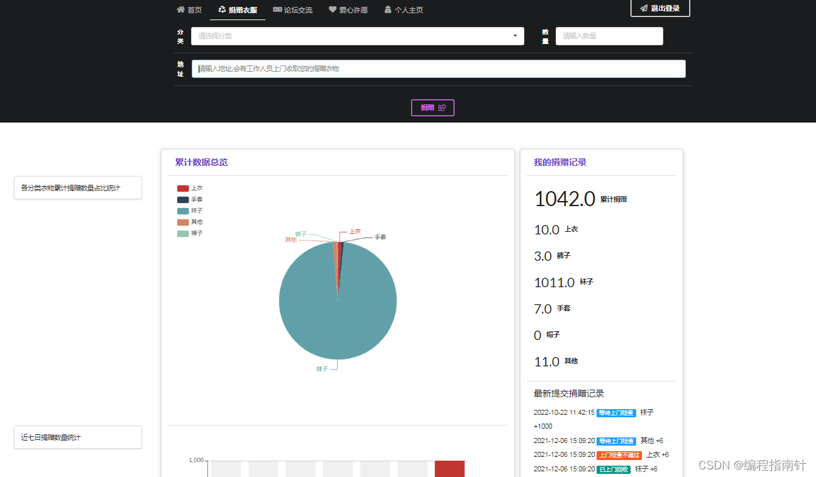Click the 等待上门检查 badge on the 其他 +6 record

coord(616,441)
